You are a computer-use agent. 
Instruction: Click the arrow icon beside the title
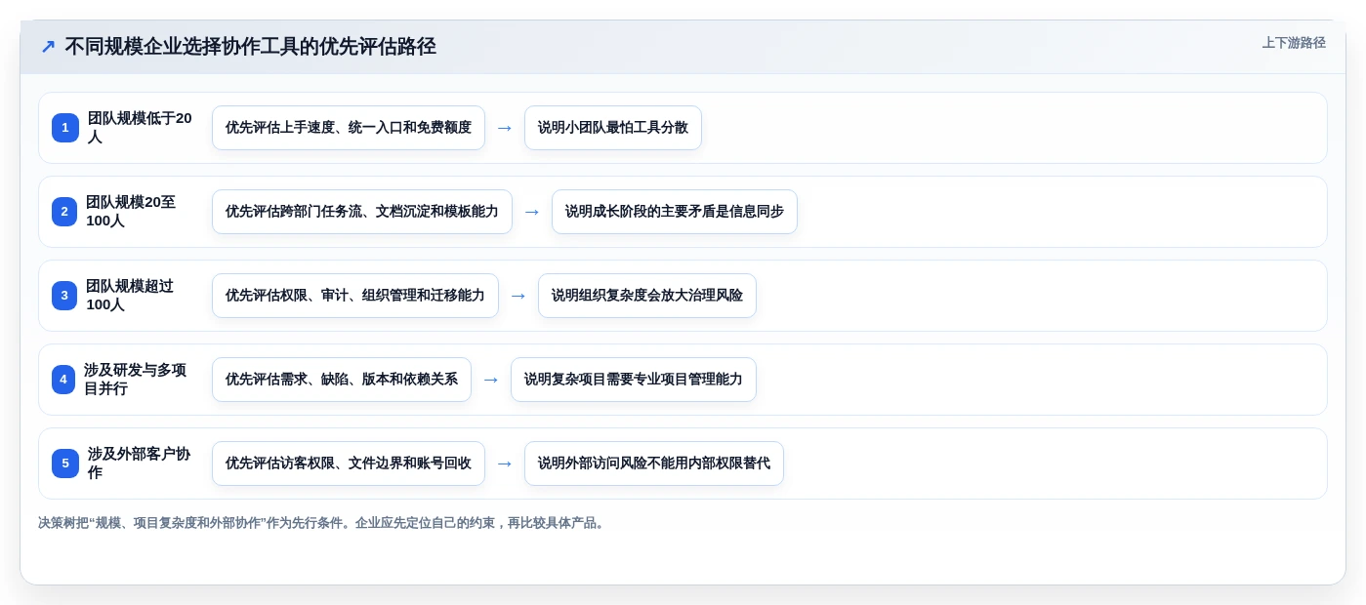pyautogui.click(x=48, y=47)
